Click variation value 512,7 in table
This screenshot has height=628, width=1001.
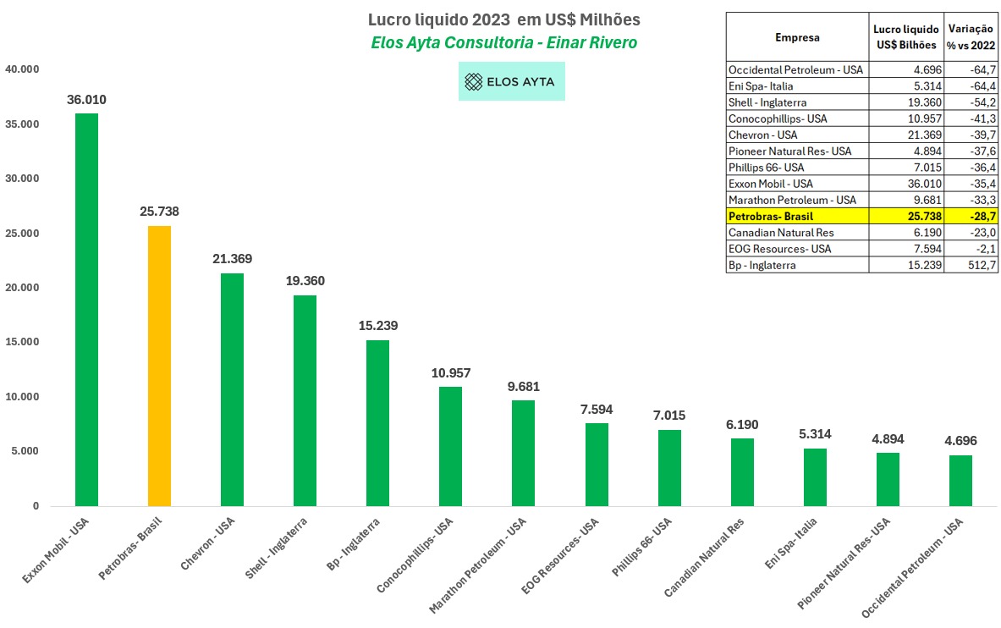point(982,265)
